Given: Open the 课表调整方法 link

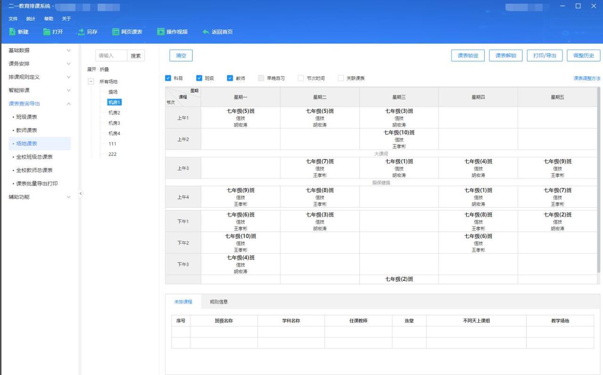Looking at the screenshot, I should click(587, 78).
